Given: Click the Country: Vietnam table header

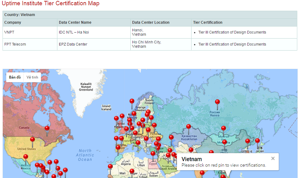Looking at the screenshot, I should click(150, 15).
